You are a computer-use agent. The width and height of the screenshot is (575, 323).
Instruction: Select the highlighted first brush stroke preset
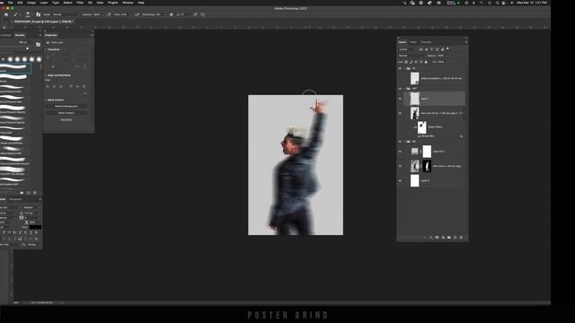(x=15, y=68)
